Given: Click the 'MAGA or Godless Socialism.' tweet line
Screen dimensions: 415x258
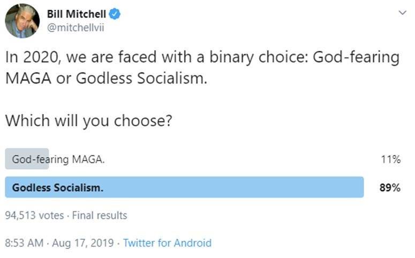Looking at the screenshot, I should [106, 78].
